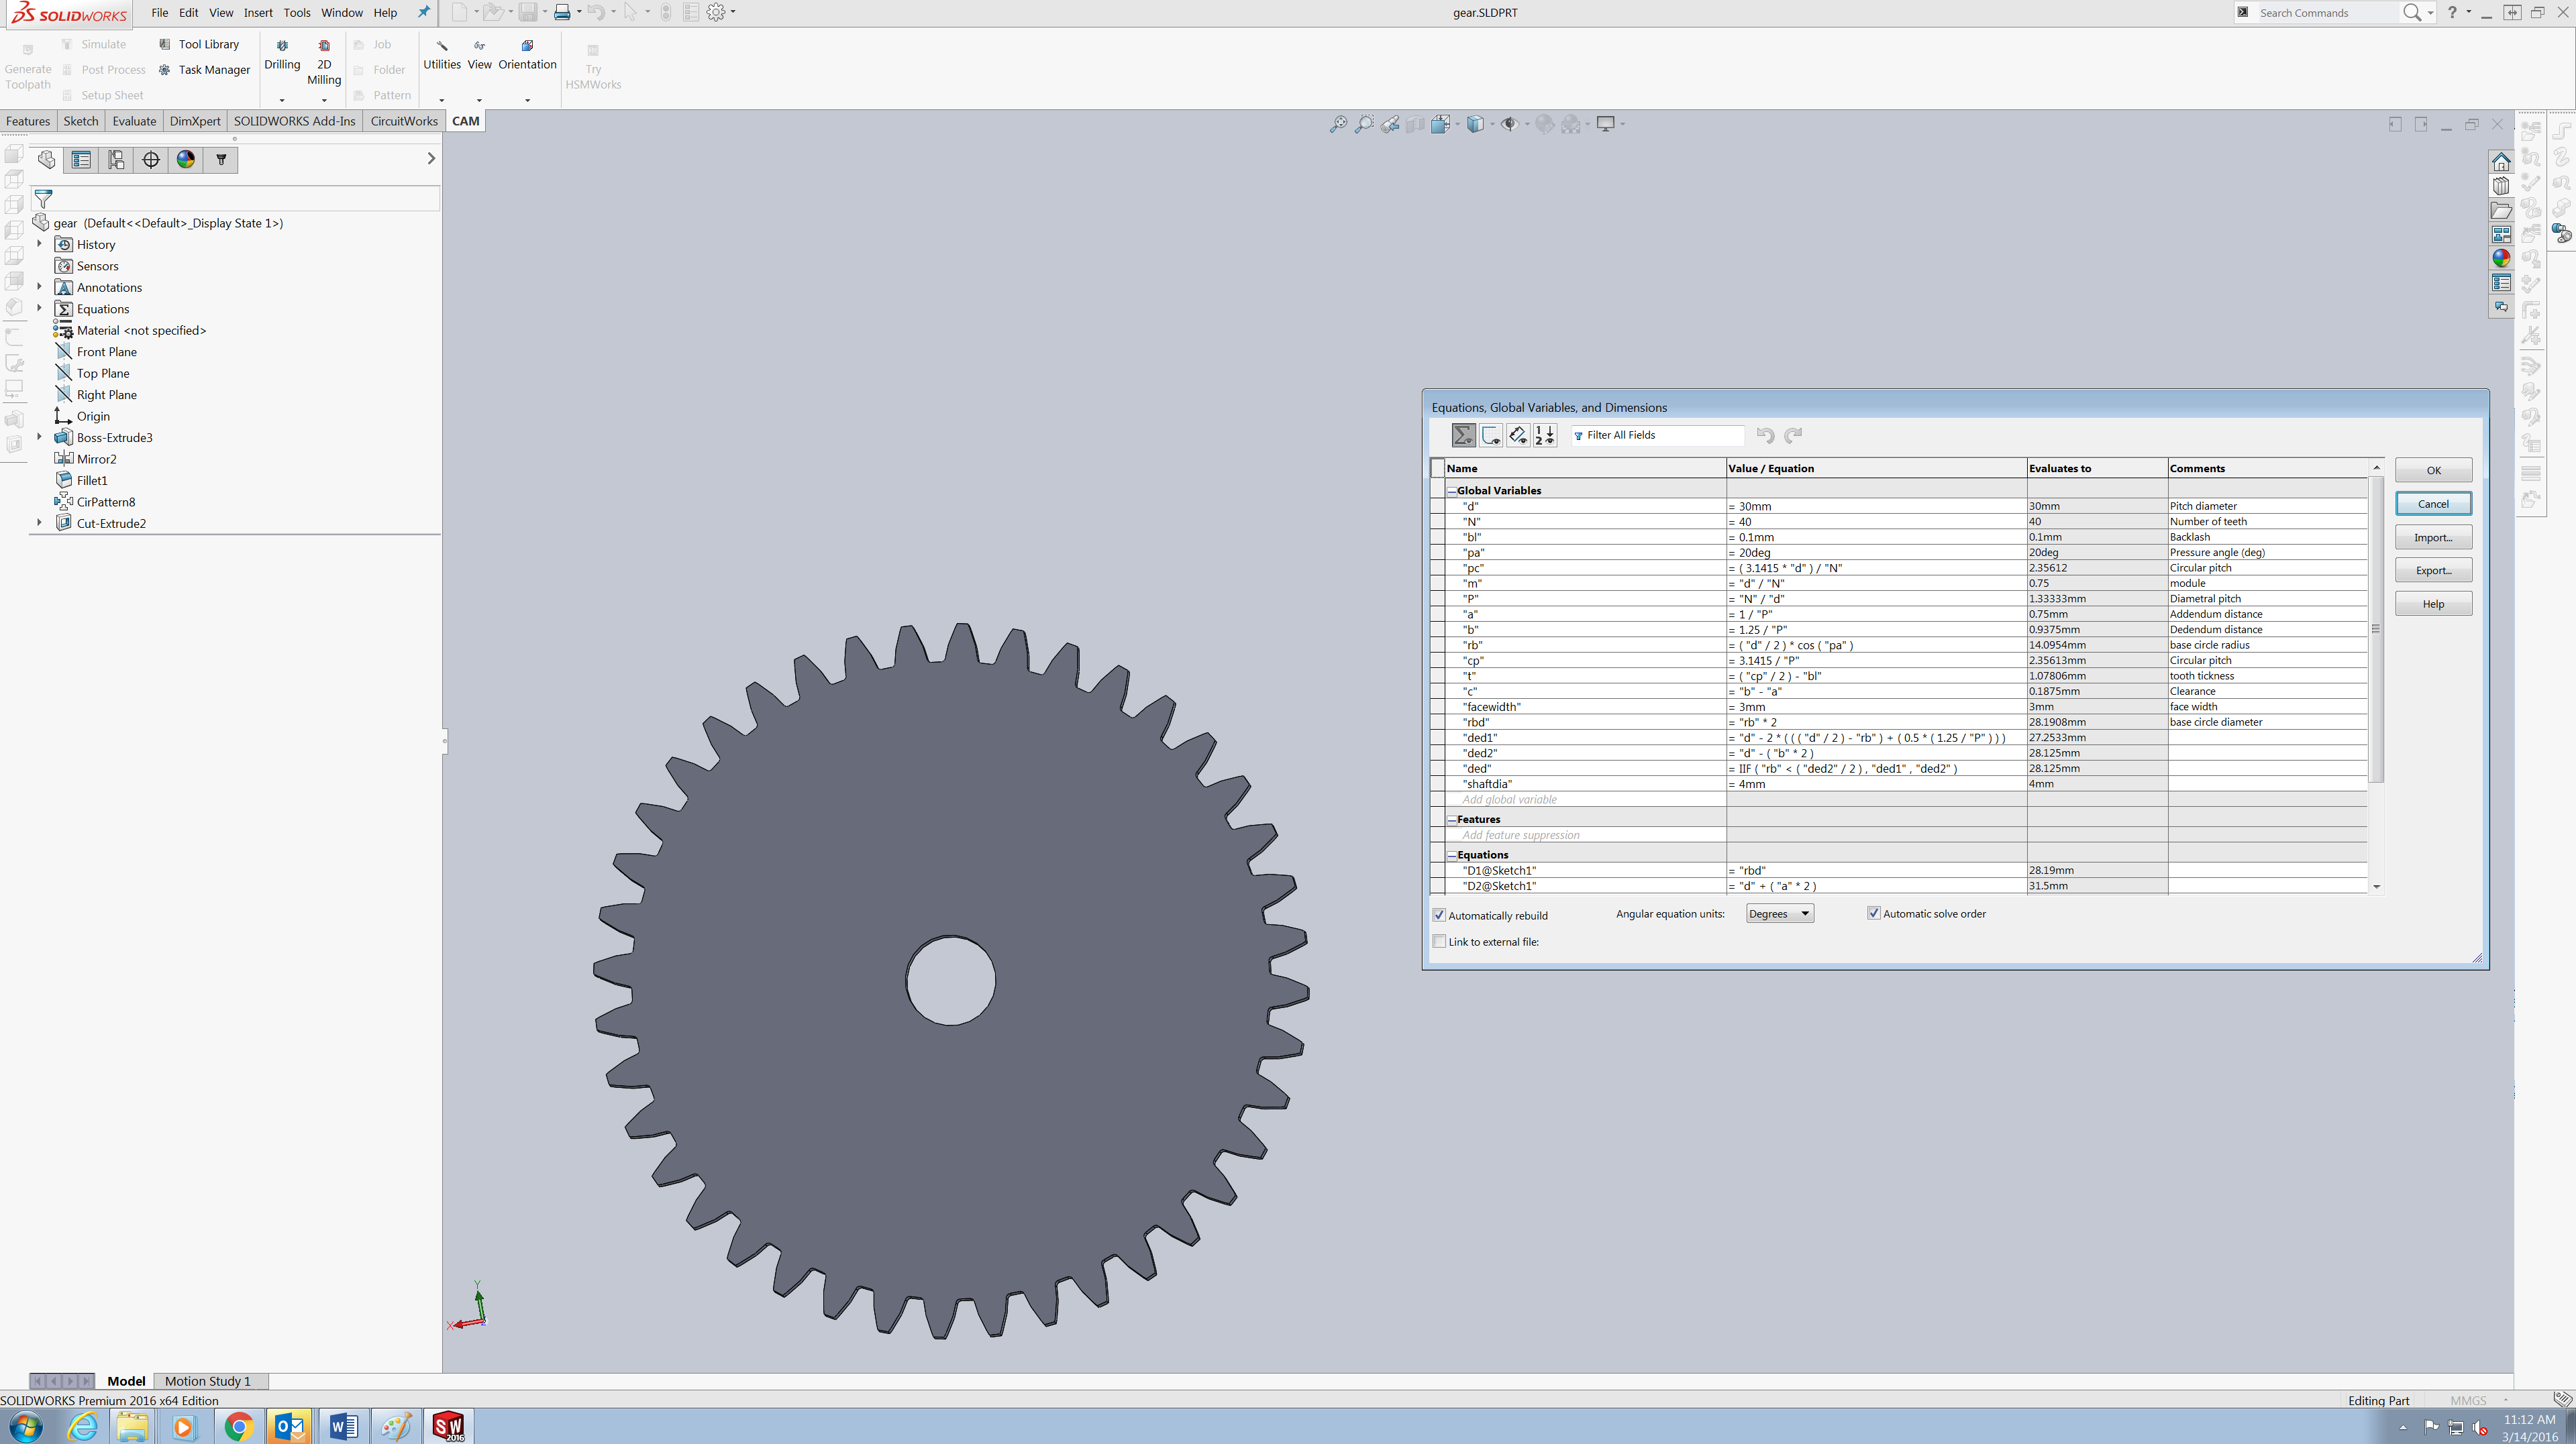2576x1444 pixels.
Task: Switch to the Evaluate tab
Action: pos(134,121)
